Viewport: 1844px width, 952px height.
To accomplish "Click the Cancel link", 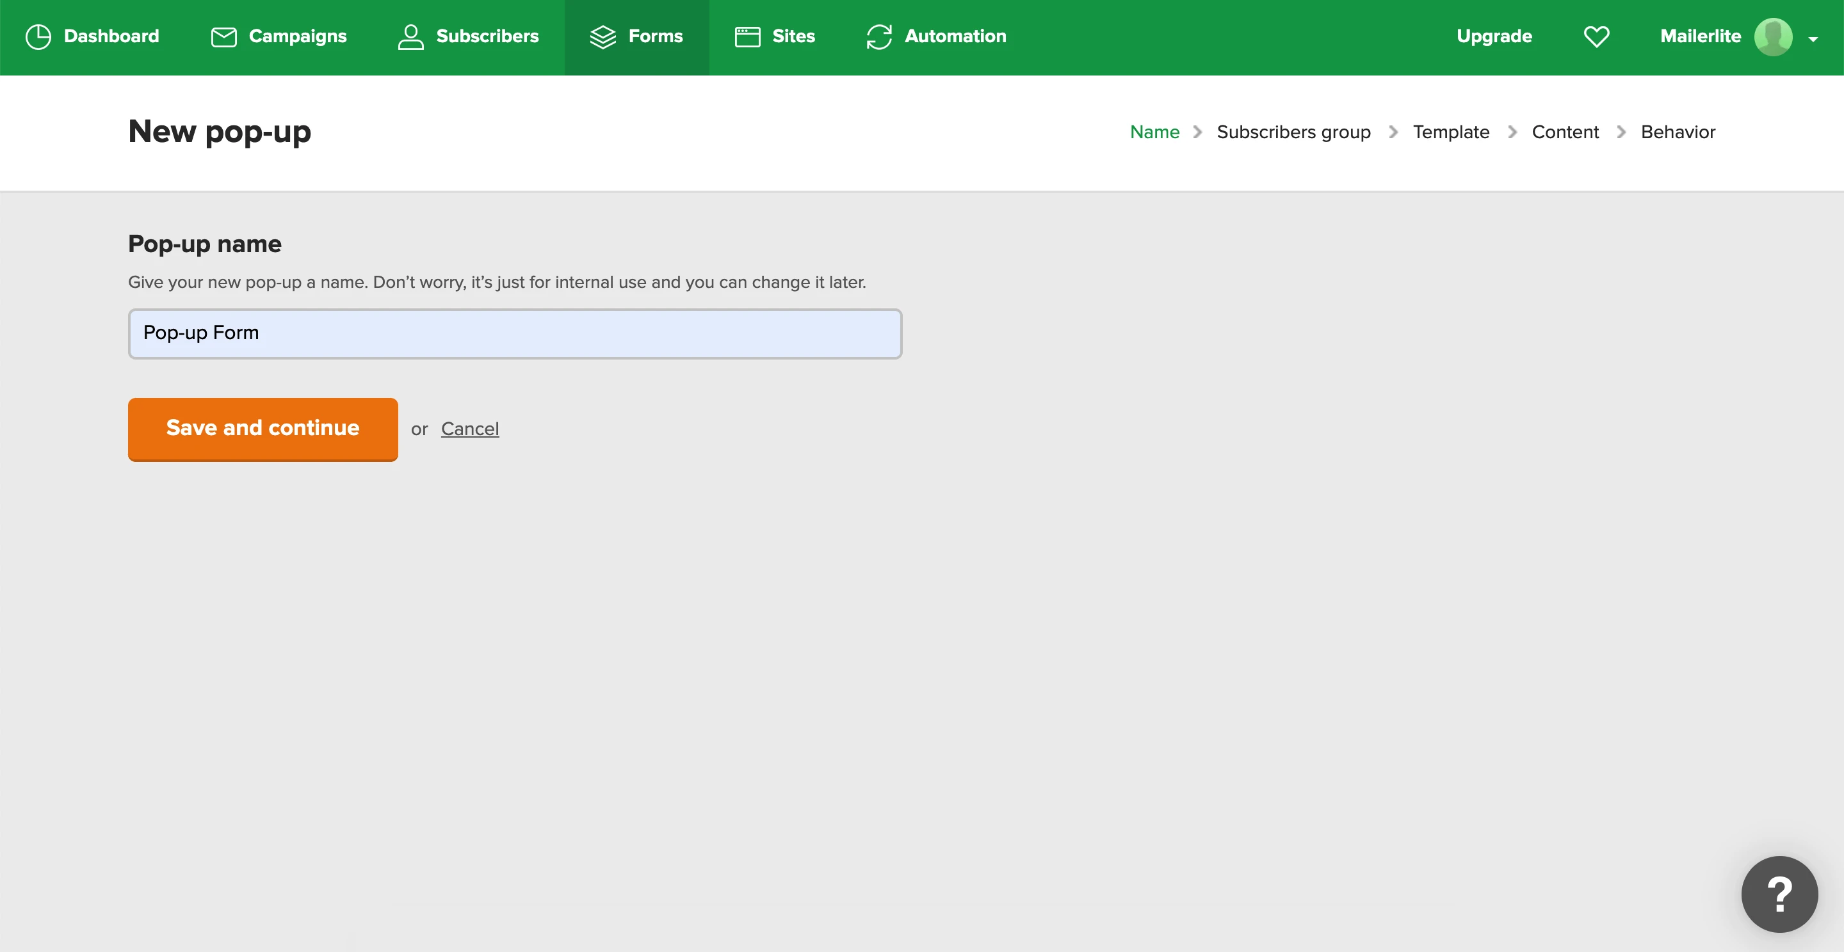I will [469, 429].
